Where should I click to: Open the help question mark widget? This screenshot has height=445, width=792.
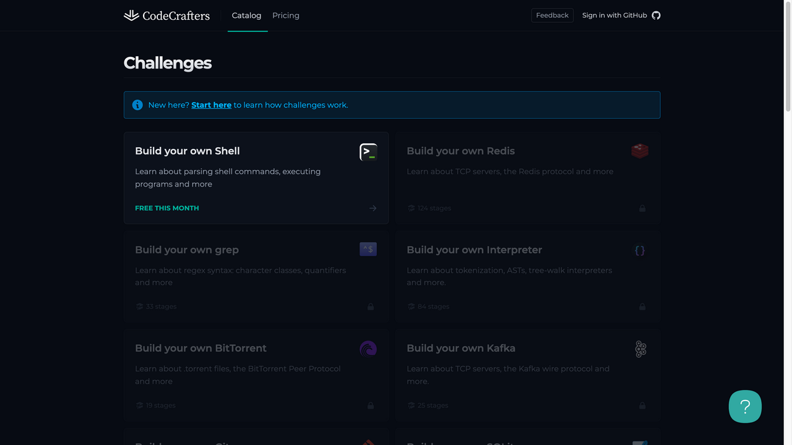(745, 407)
